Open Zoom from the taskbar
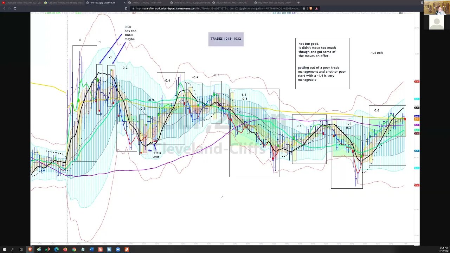 [118, 249]
